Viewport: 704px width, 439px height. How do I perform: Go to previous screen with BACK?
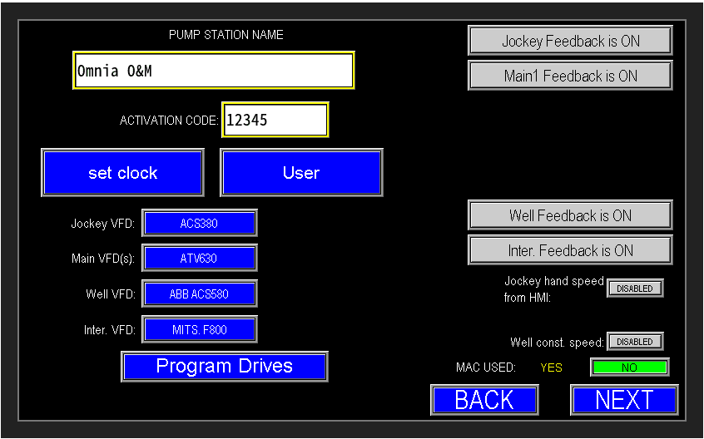(484, 400)
